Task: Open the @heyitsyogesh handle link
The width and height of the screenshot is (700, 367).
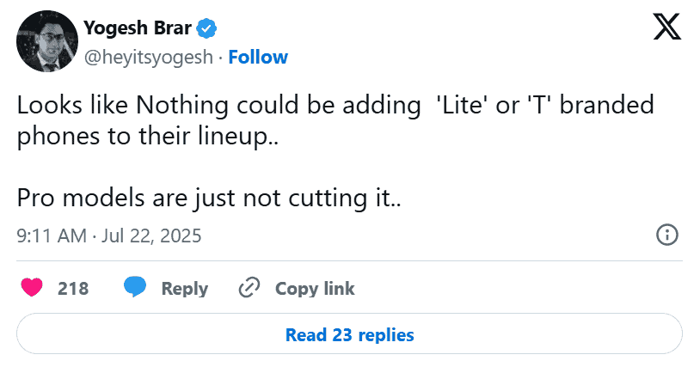Action: (x=147, y=58)
